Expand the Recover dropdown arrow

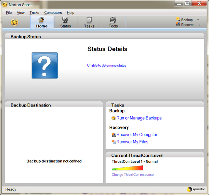pos(199,25)
